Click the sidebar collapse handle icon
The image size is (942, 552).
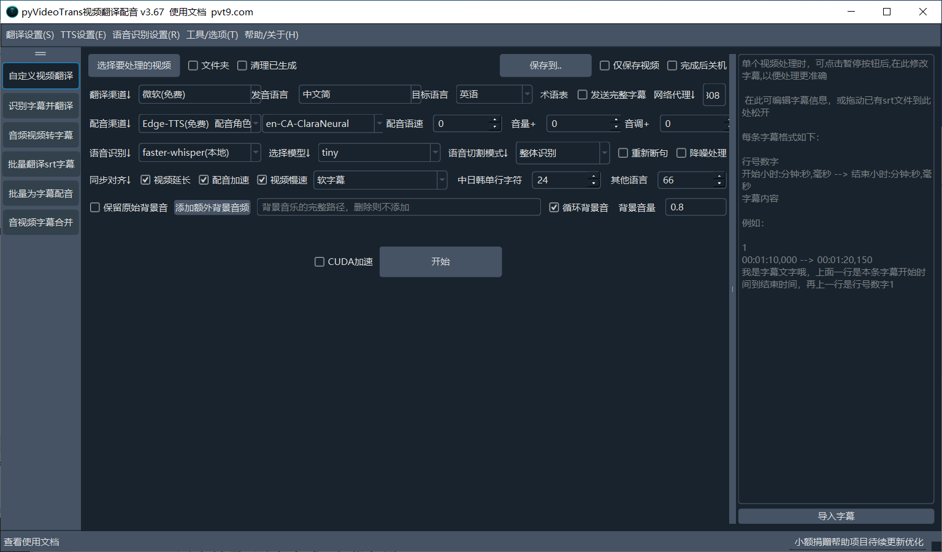pyautogui.click(x=40, y=53)
